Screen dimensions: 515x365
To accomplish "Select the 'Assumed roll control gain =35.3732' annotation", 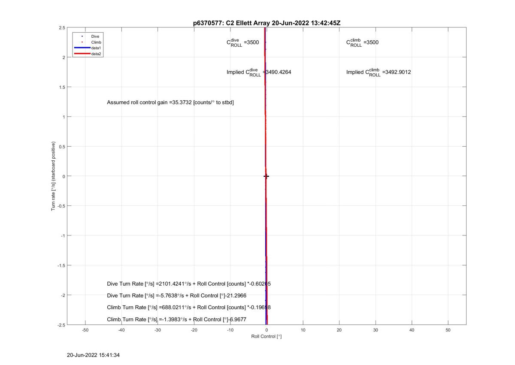I will pyautogui.click(x=170, y=103).
